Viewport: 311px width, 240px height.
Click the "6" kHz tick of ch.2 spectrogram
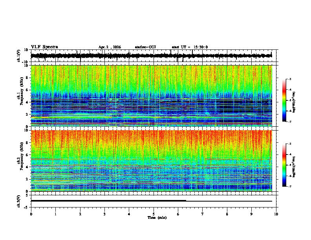point(27,155)
